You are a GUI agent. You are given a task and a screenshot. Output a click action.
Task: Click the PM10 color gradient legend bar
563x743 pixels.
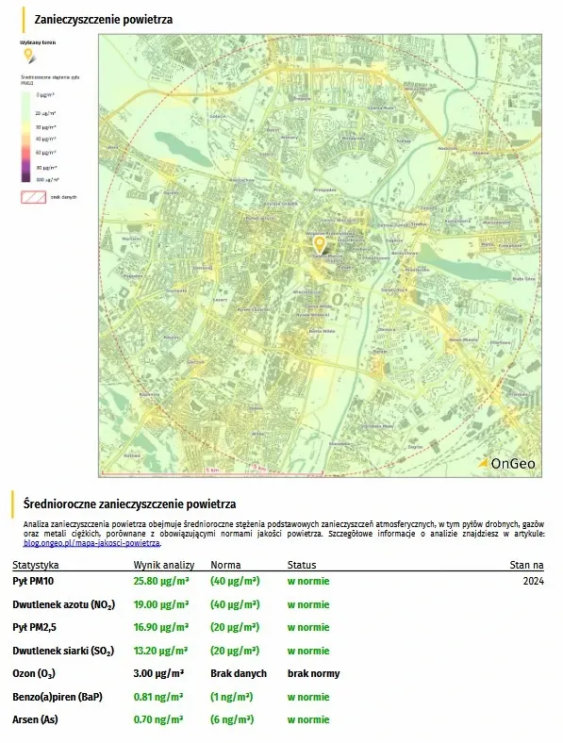(25, 137)
